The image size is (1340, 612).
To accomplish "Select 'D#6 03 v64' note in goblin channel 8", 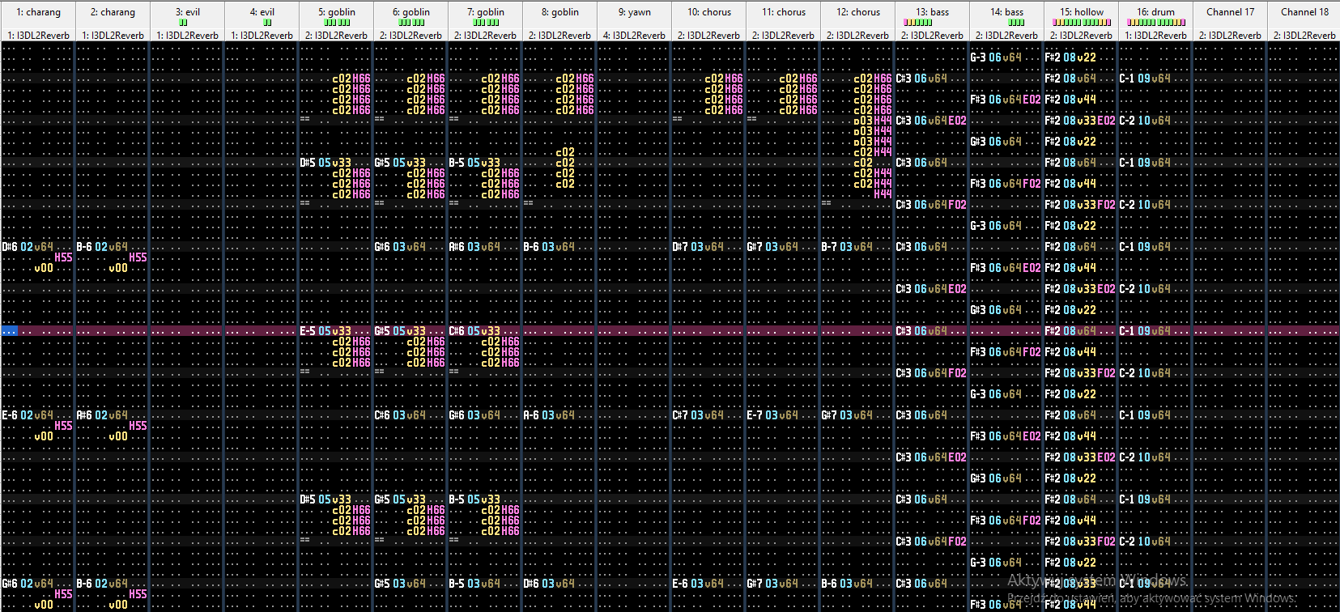I will pos(549,584).
